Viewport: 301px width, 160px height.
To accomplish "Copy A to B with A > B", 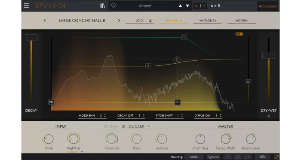I will (x=215, y=6).
